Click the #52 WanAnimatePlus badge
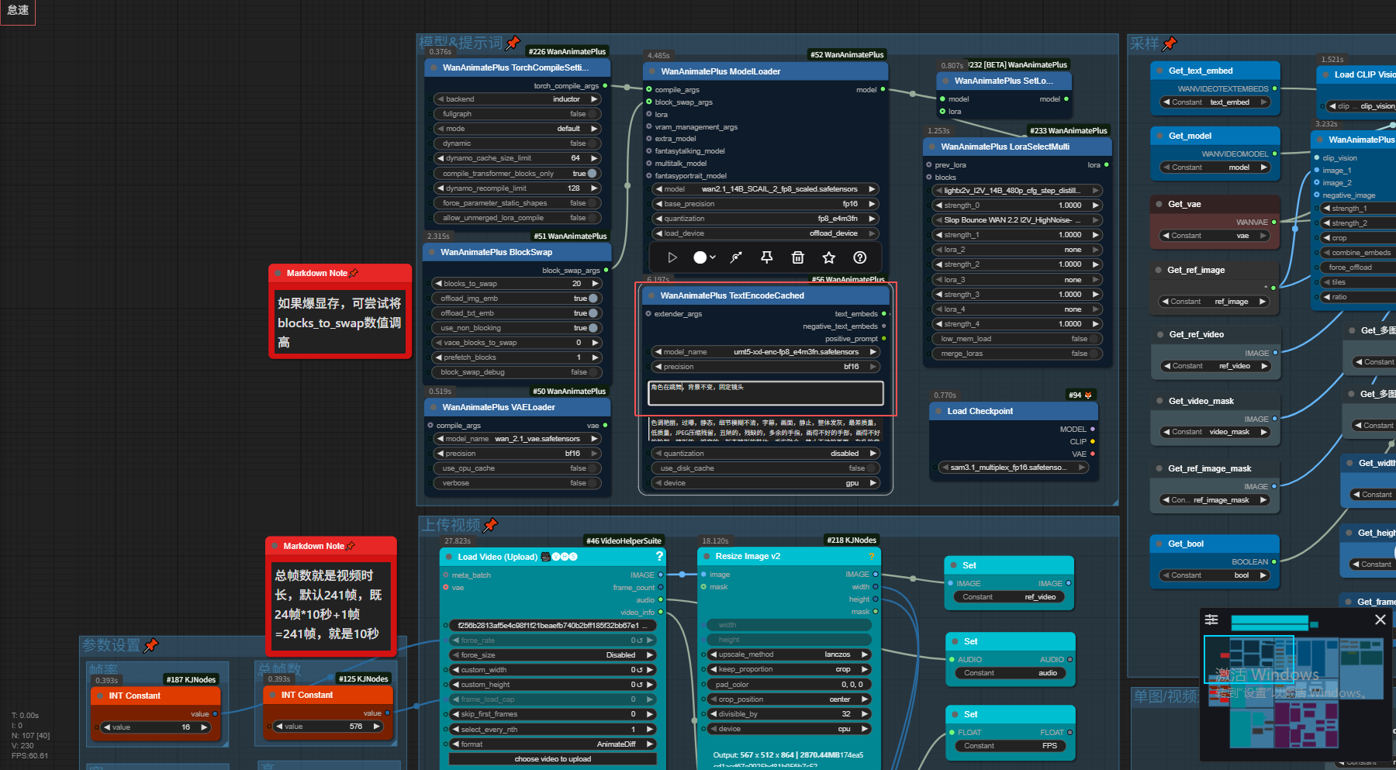 click(x=847, y=55)
